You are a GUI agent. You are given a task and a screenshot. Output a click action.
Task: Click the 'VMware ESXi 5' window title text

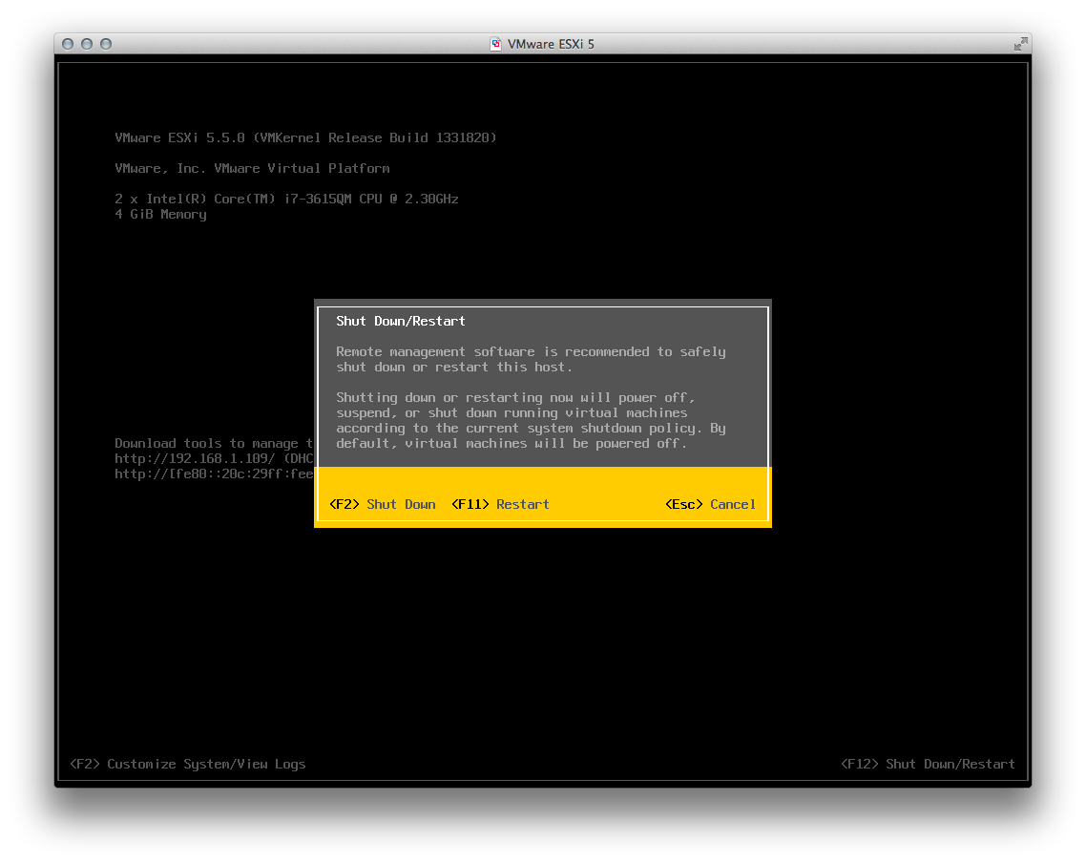pyautogui.click(x=551, y=44)
